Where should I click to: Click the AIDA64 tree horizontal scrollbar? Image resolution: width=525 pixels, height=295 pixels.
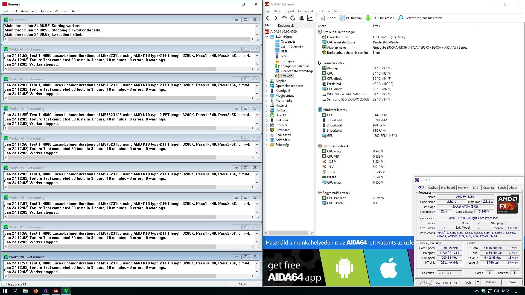coord(289,233)
